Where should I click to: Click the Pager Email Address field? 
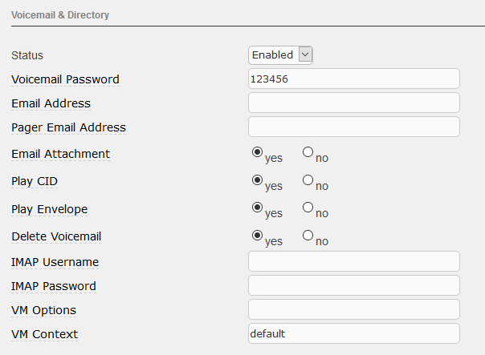(x=354, y=127)
